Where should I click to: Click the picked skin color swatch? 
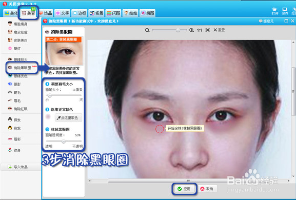[48, 117]
